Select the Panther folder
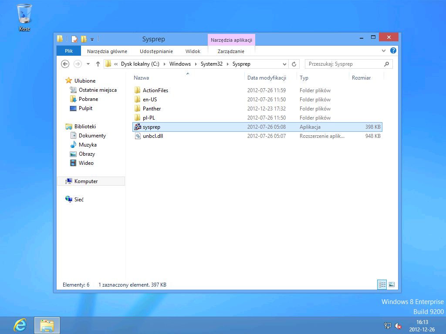Viewport: 446px width, 334px height. click(x=152, y=108)
